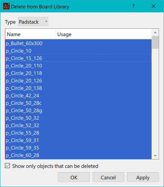
Task: Select p_Circle_59_35 in the list
Action: (78, 148)
